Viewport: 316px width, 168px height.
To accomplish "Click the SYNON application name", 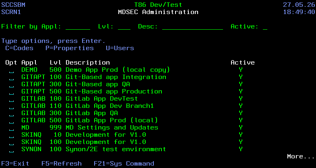I will [x=31, y=149].
